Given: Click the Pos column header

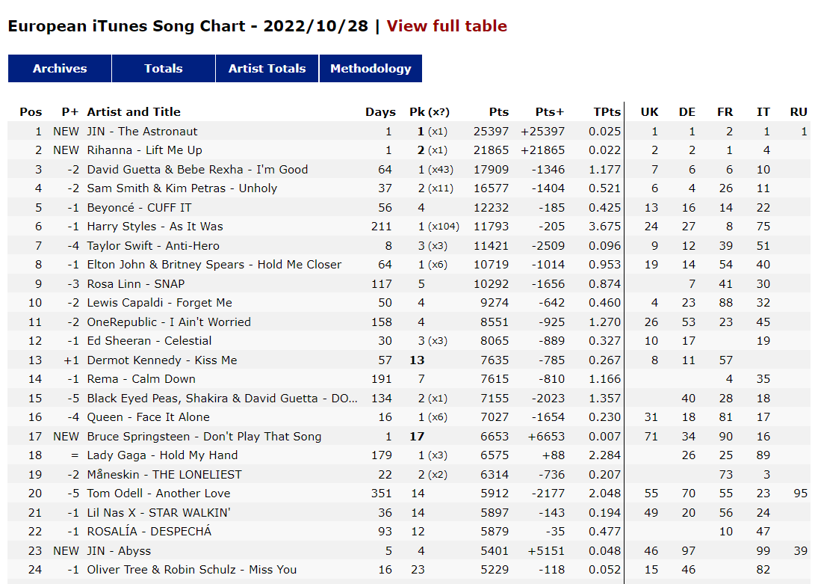Looking at the screenshot, I should (31, 112).
